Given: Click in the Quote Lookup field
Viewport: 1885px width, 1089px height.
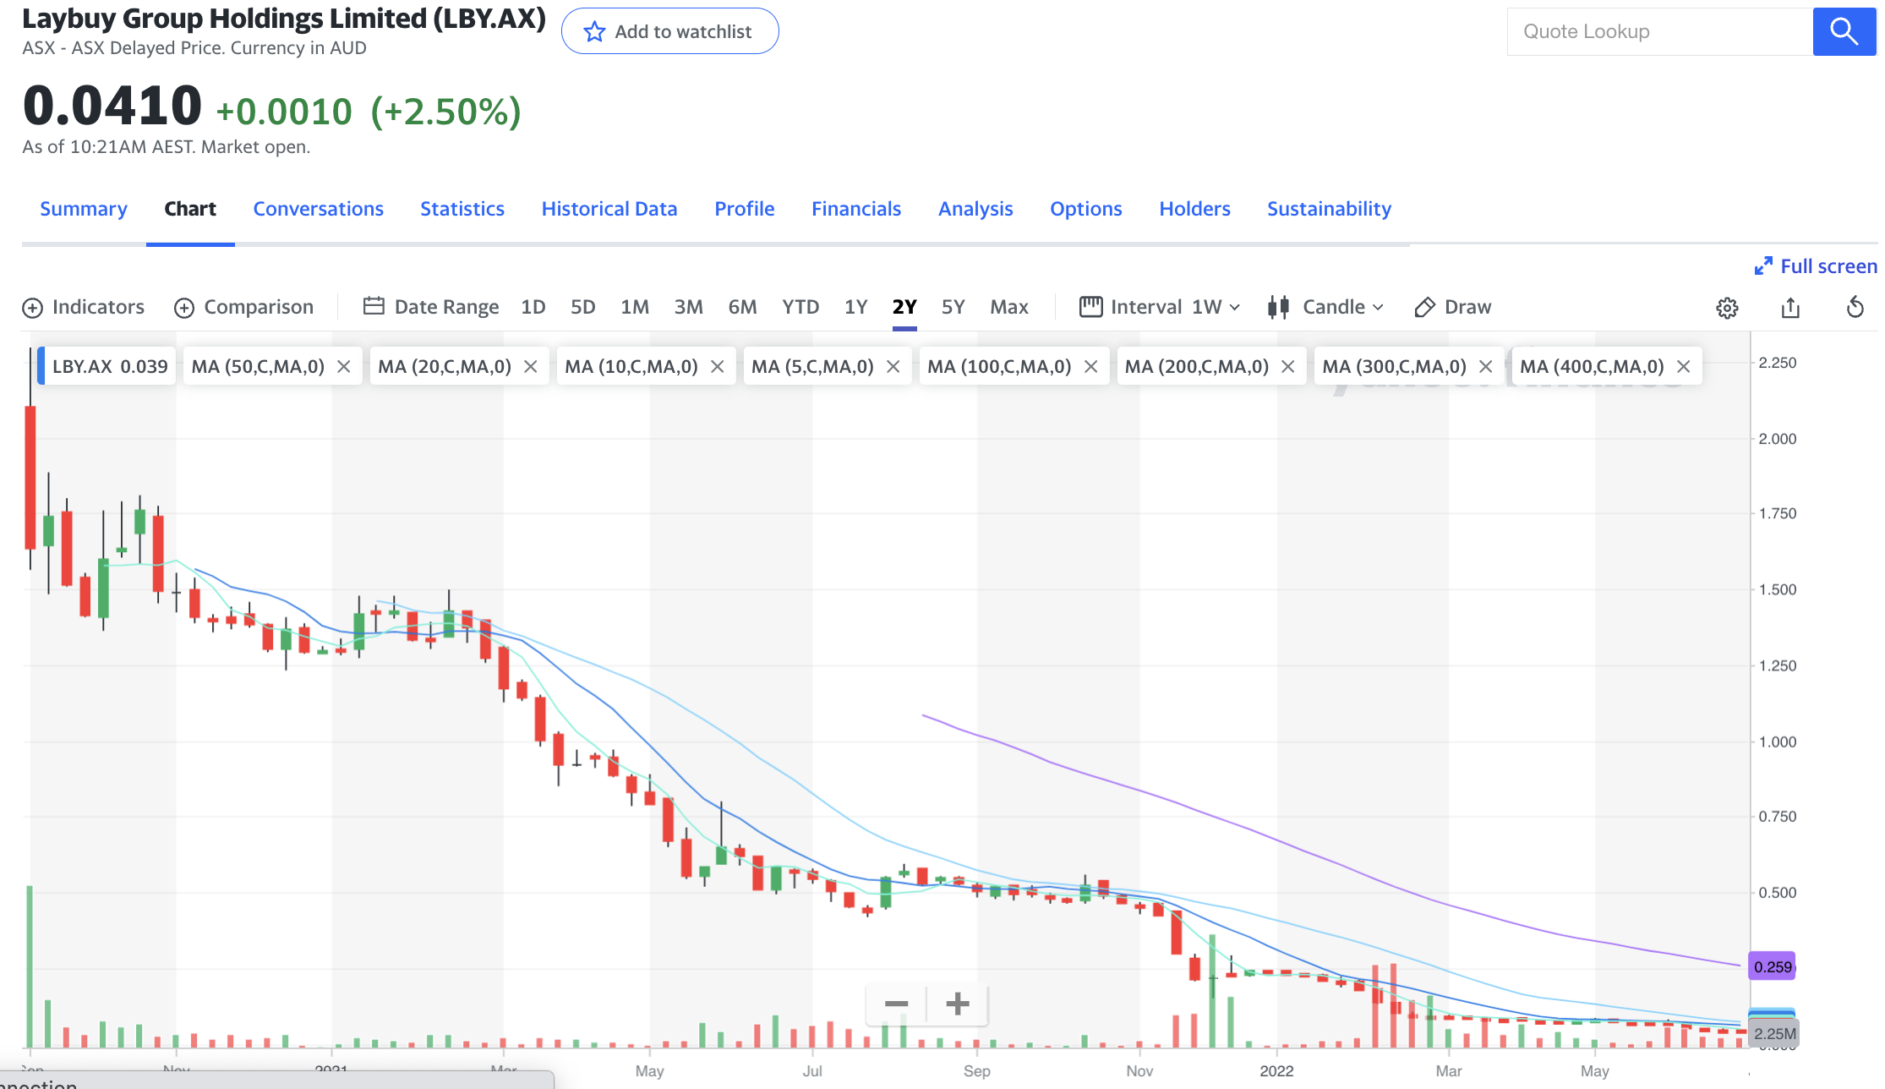Looking at the screenshot, I should tap(1660, 31).
